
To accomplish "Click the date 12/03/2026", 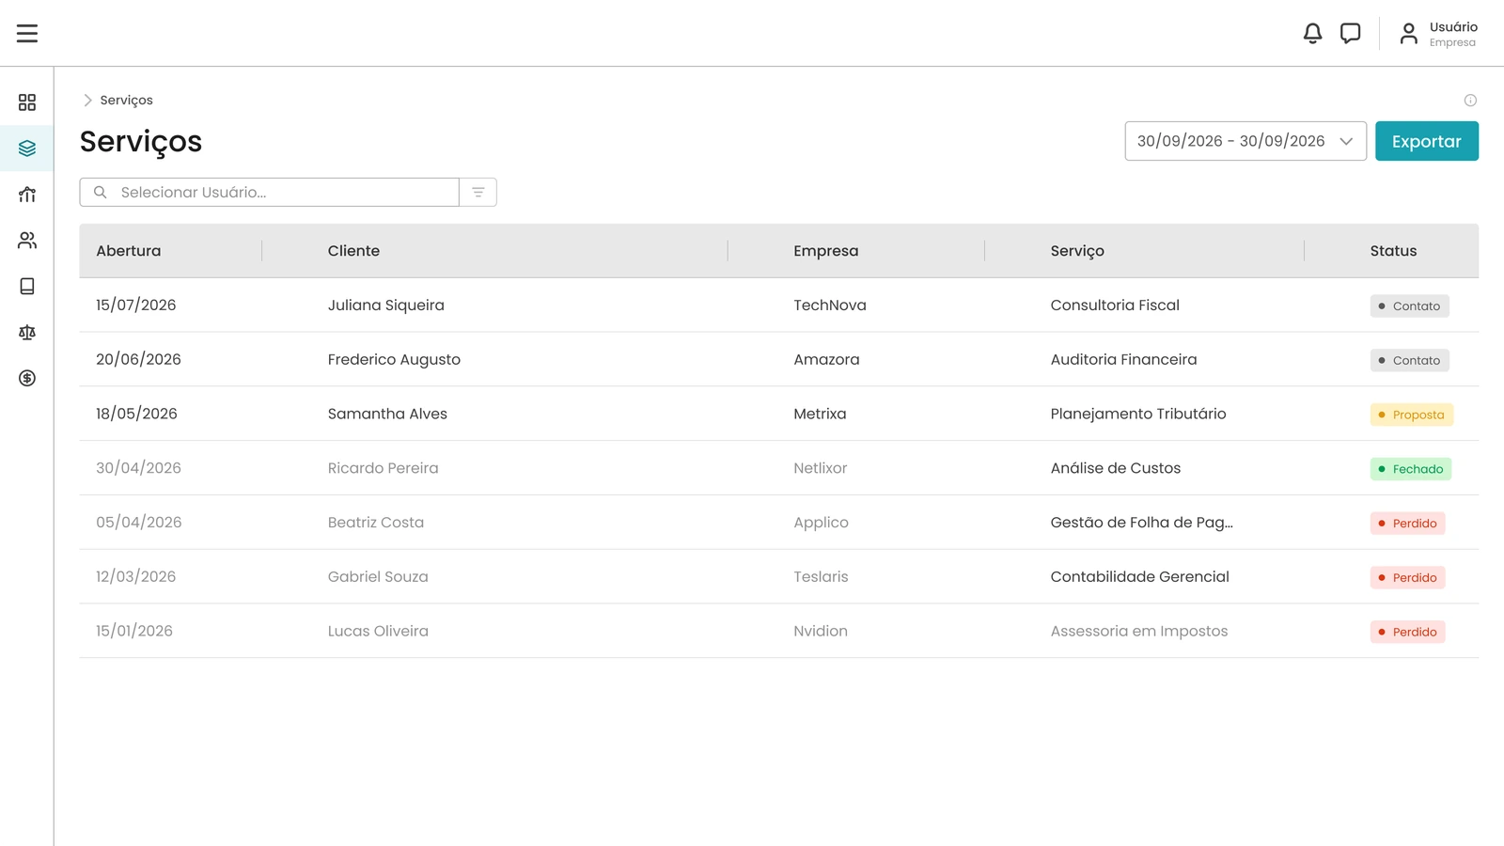I will [x=135, y=576].
